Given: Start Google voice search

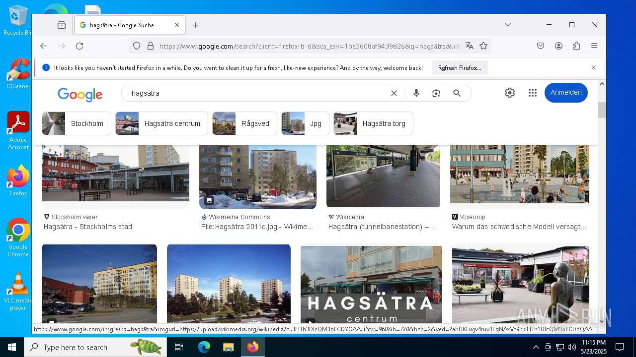Looking at the screenshot, I should point(416,93).
